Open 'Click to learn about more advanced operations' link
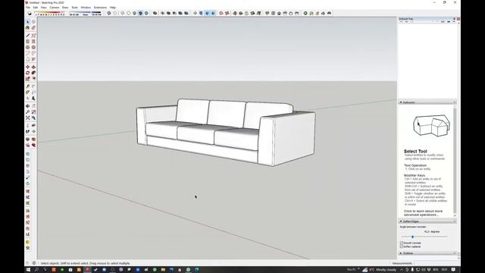485x273 pixels. pos(423,213)
